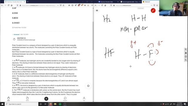Click the '6.CH3Cl' list item text
This screenshot has width=188, height=106.
(x=16, y=23)
